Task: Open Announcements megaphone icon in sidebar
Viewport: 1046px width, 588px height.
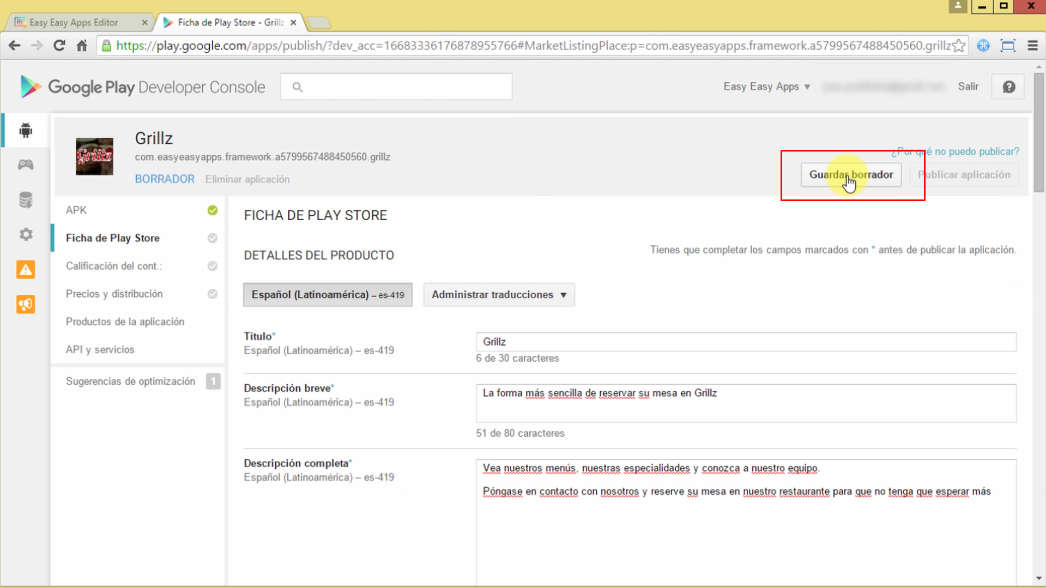Action: pos(26,304)
